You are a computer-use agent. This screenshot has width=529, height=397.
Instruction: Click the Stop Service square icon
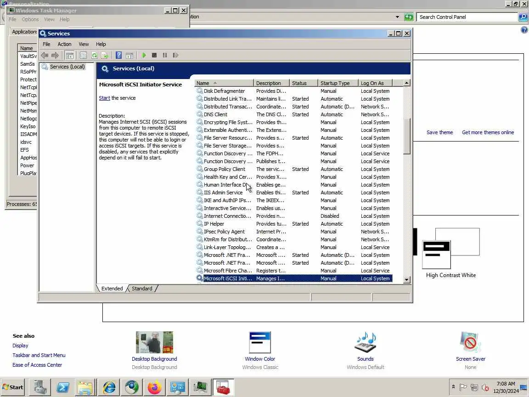point(154,55)
